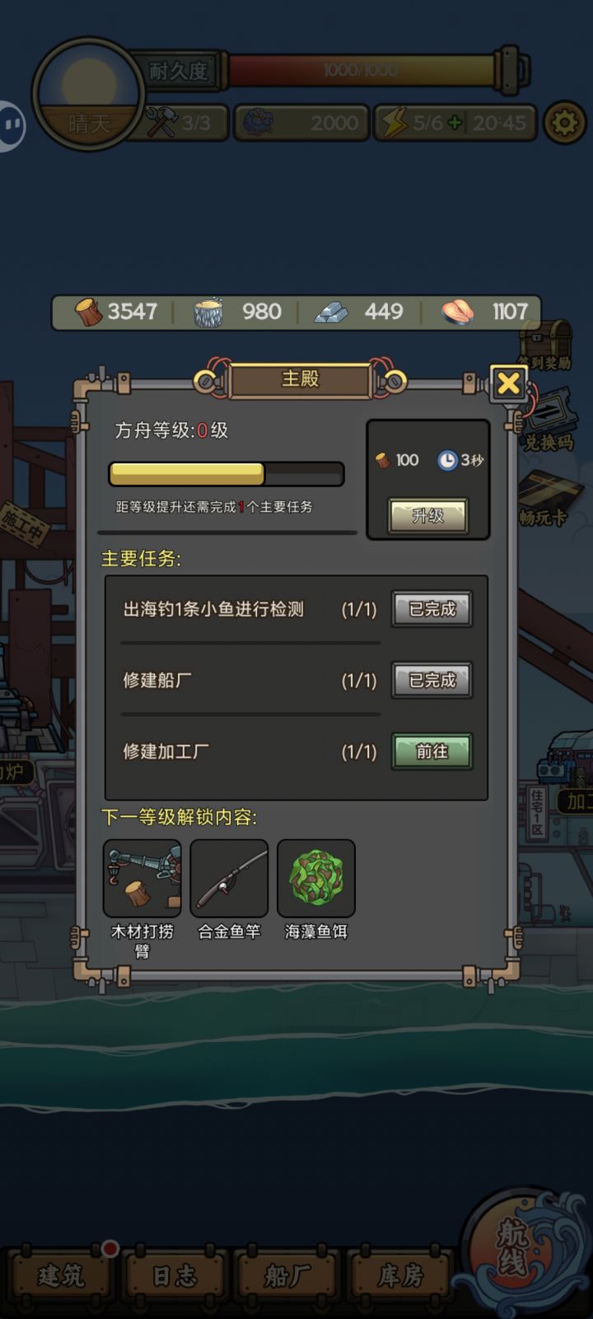Select the 海藻鱼饵 bait icon

pyautogui.click(x=316, y=878)
